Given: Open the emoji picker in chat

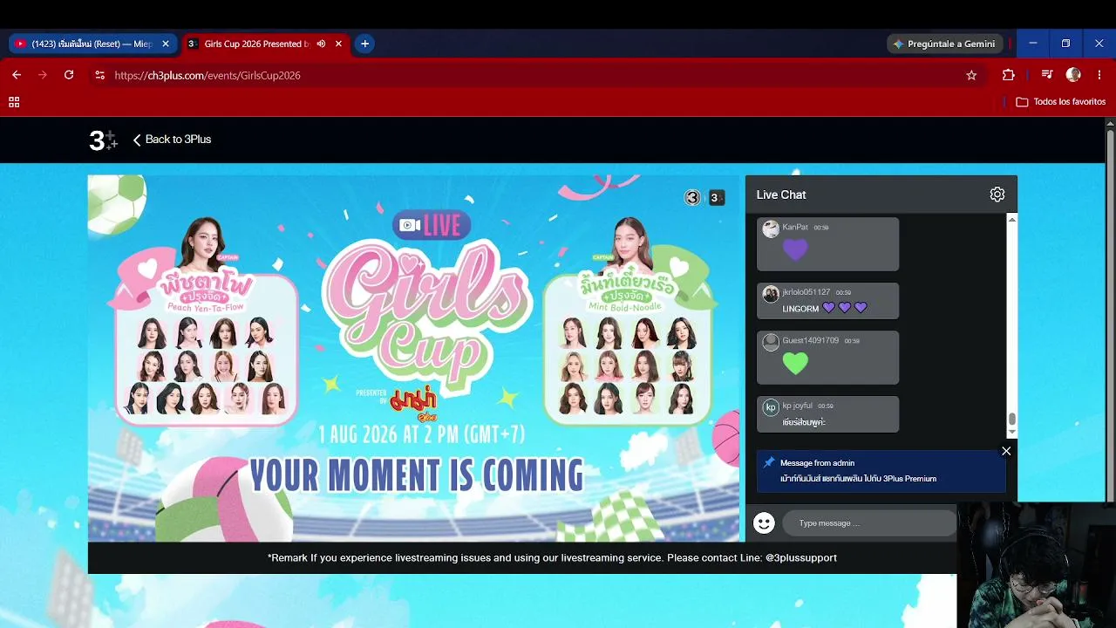Looking at the screenshot, I should 764,522.
